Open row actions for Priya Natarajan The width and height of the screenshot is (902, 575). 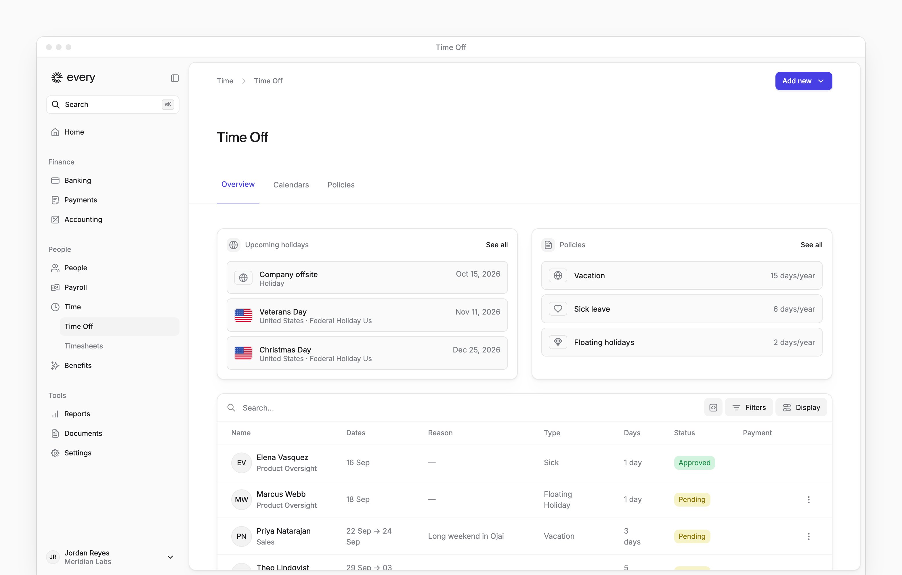[808, 536]
